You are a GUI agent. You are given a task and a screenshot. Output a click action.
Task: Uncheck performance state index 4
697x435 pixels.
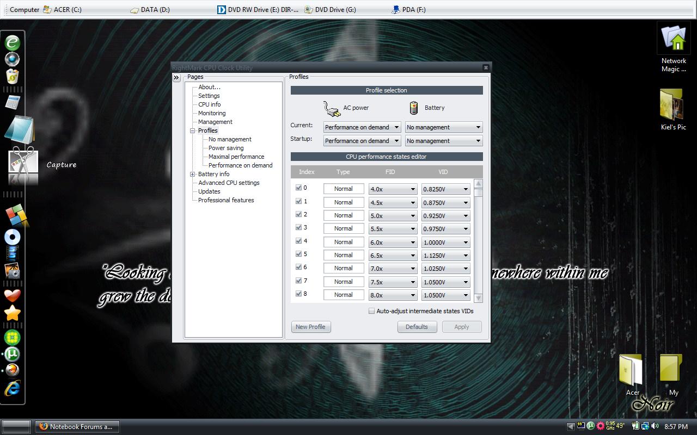click(298, 240)
